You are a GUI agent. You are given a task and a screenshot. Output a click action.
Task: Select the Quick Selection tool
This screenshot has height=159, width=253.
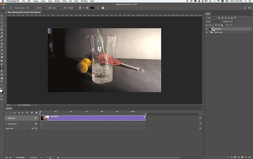[x=2, y=26]
